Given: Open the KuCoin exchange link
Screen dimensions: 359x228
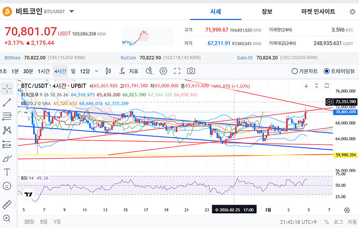Looking at the screenshot, I should 128,58.
